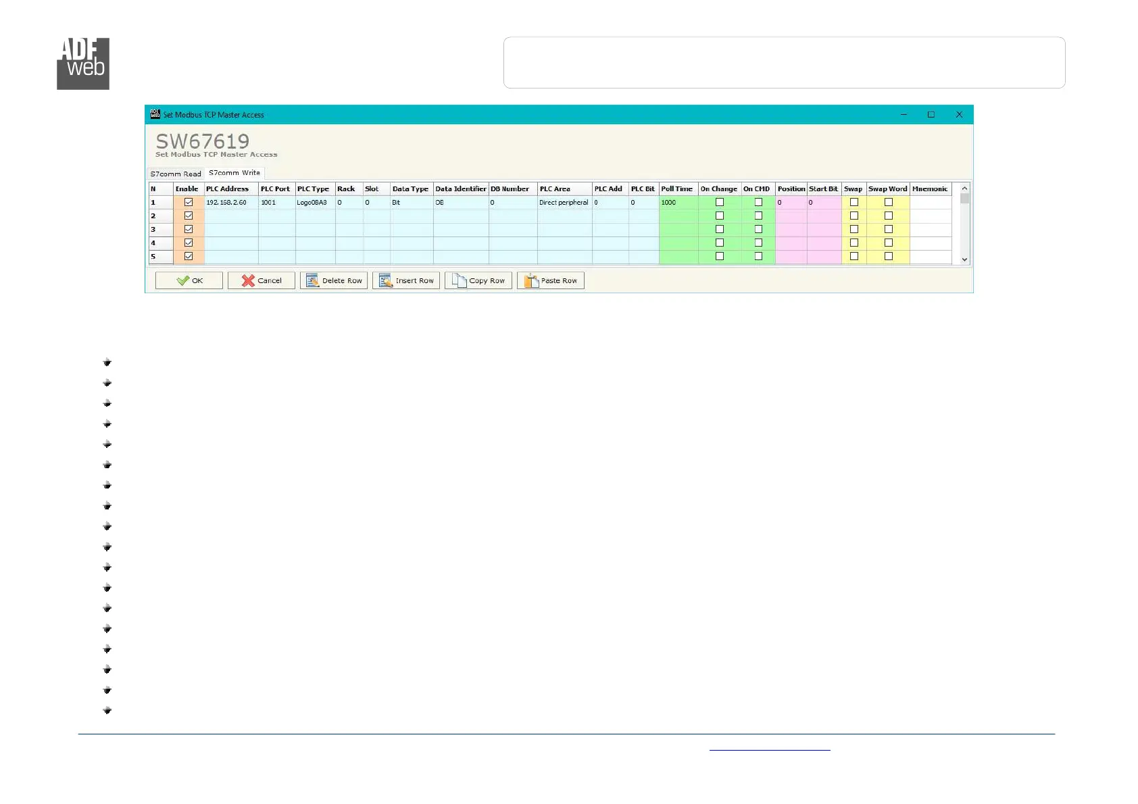Click PLC Address cell 192.168.2.60
The image size is (1138, 804).
[x=231, y=203]
